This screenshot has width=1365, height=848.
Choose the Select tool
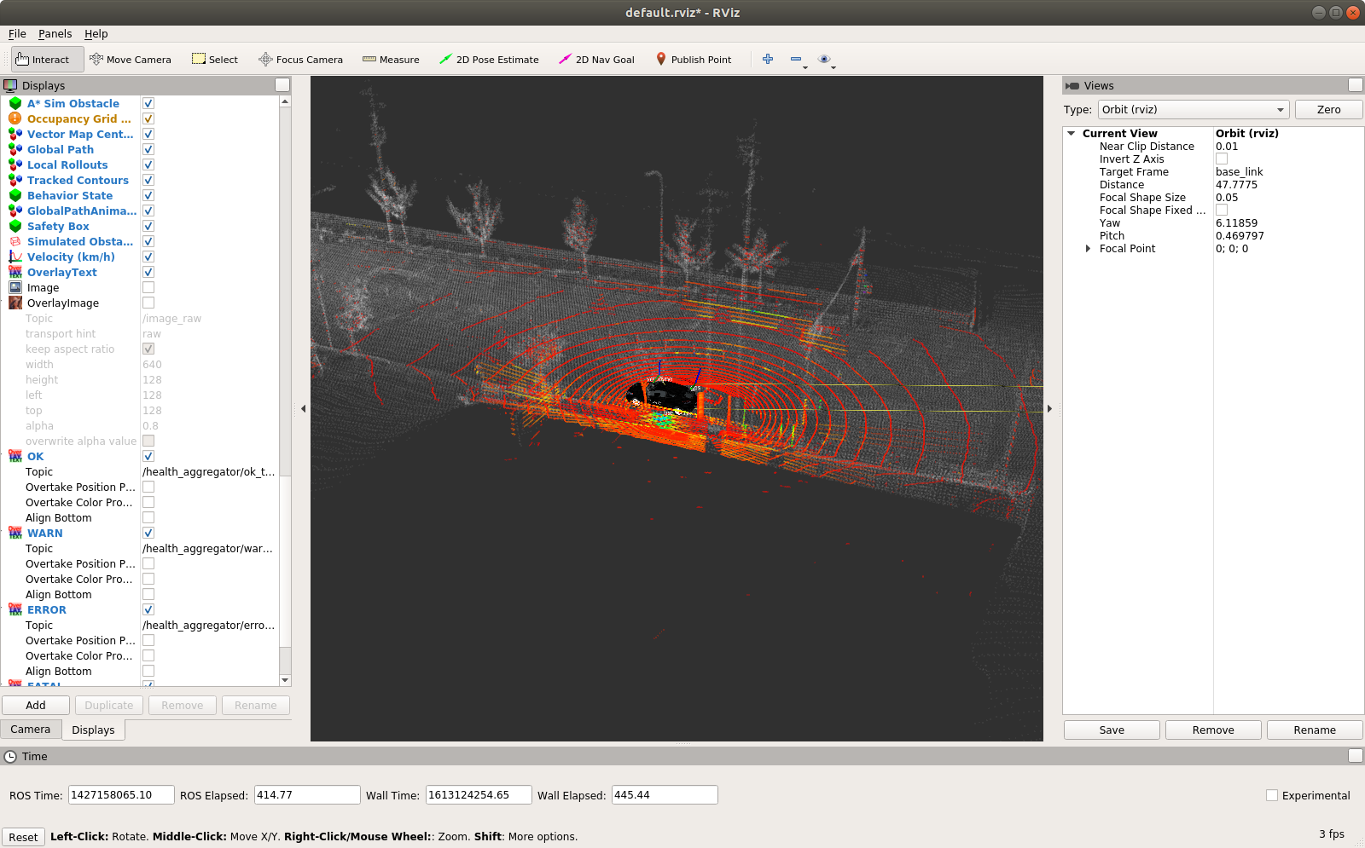point(215,60)
